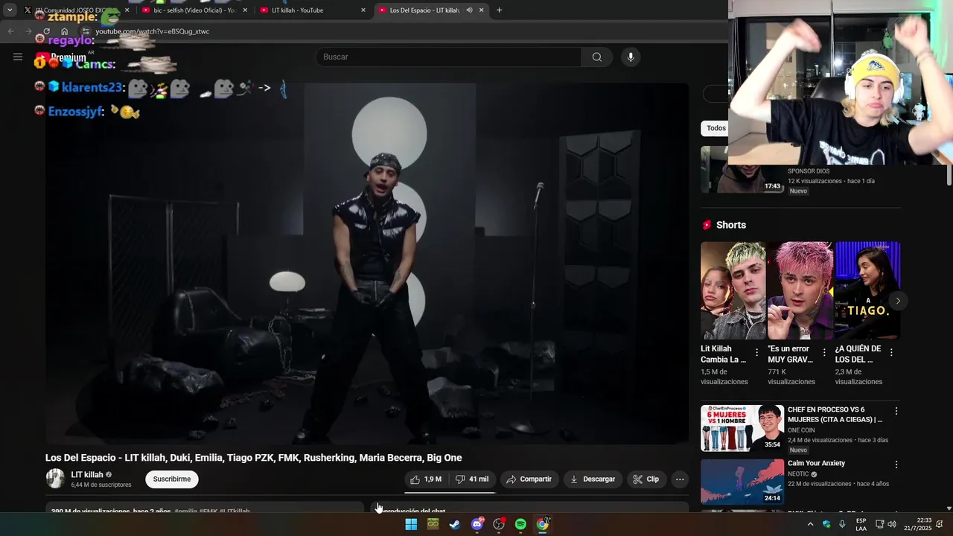Open the LIT killah channel name link

point(87,475)
